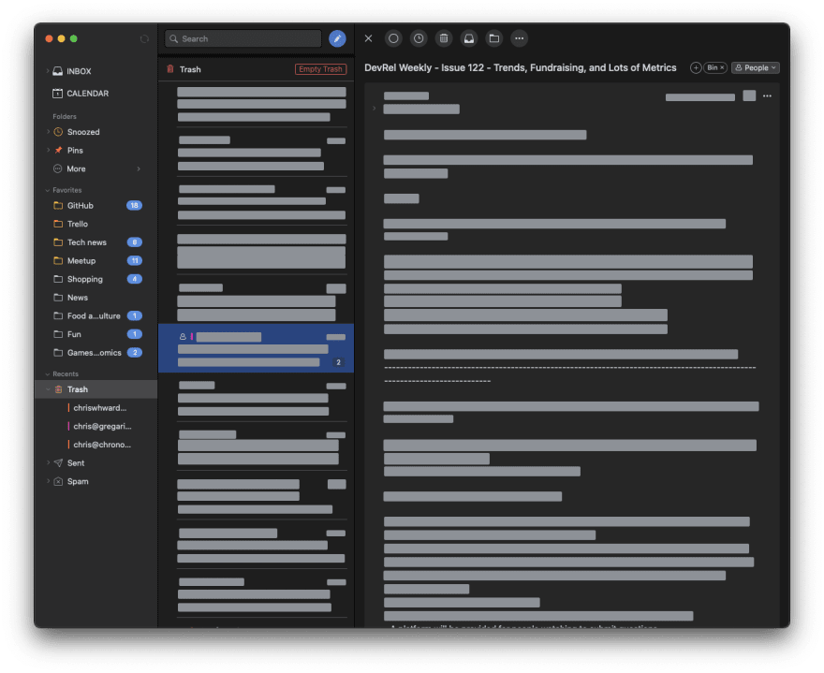Screen dimensions: 824x673
Task: Open the Meetup folder
Action: tap(81, 260)
